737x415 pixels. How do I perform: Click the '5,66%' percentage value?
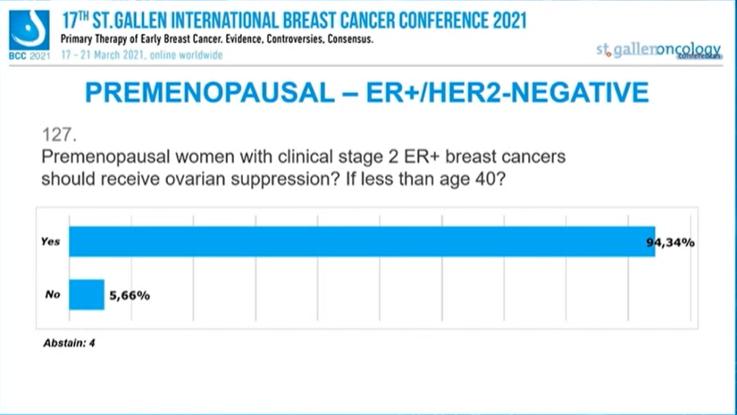pyautogui.click(x=130, y=296)
